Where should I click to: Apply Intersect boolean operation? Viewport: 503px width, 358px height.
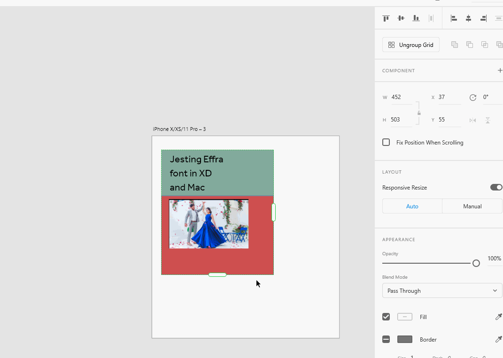tap(485, 45)
